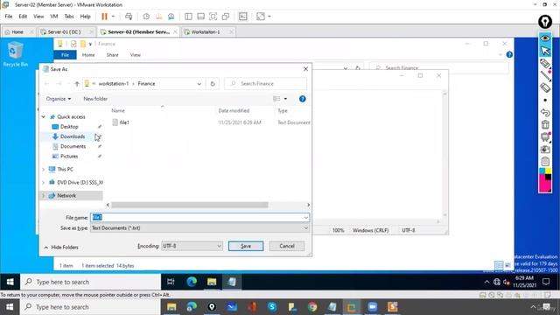Open VMware Edit menu

[23, 17]
